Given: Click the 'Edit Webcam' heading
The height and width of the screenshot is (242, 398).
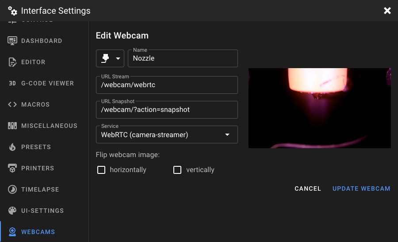Looking at the screenshot, I should click(122, 35).
